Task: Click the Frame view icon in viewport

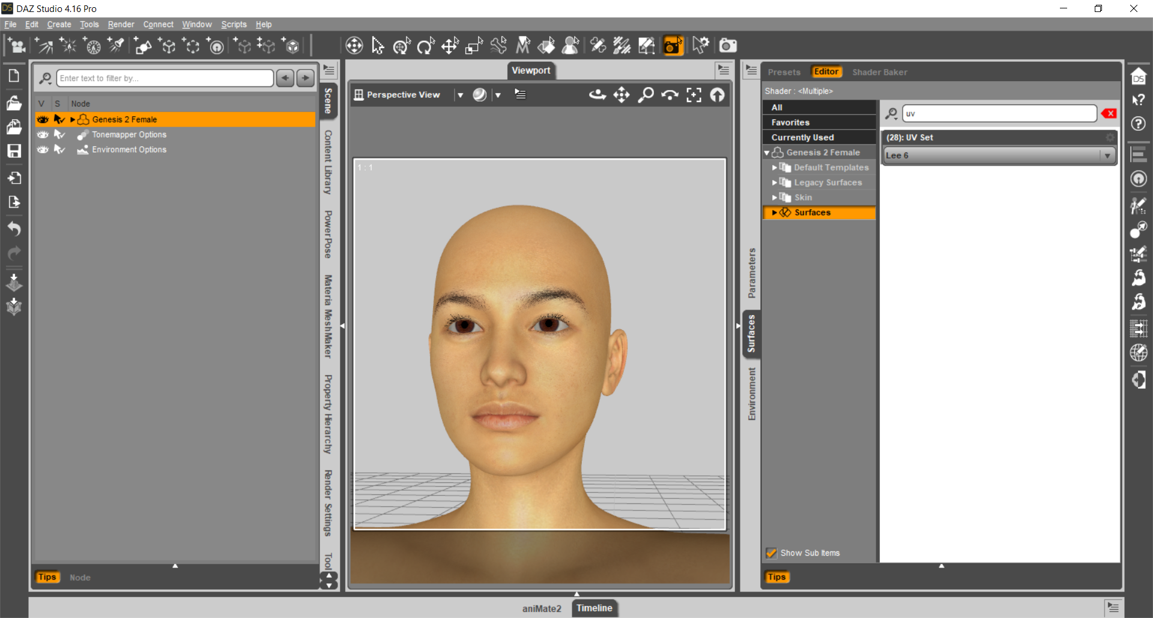Action: pos(694,95)
